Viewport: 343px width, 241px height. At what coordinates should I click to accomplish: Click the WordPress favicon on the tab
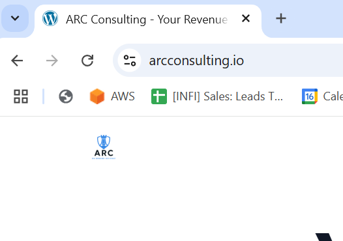(x=50, y=18)
